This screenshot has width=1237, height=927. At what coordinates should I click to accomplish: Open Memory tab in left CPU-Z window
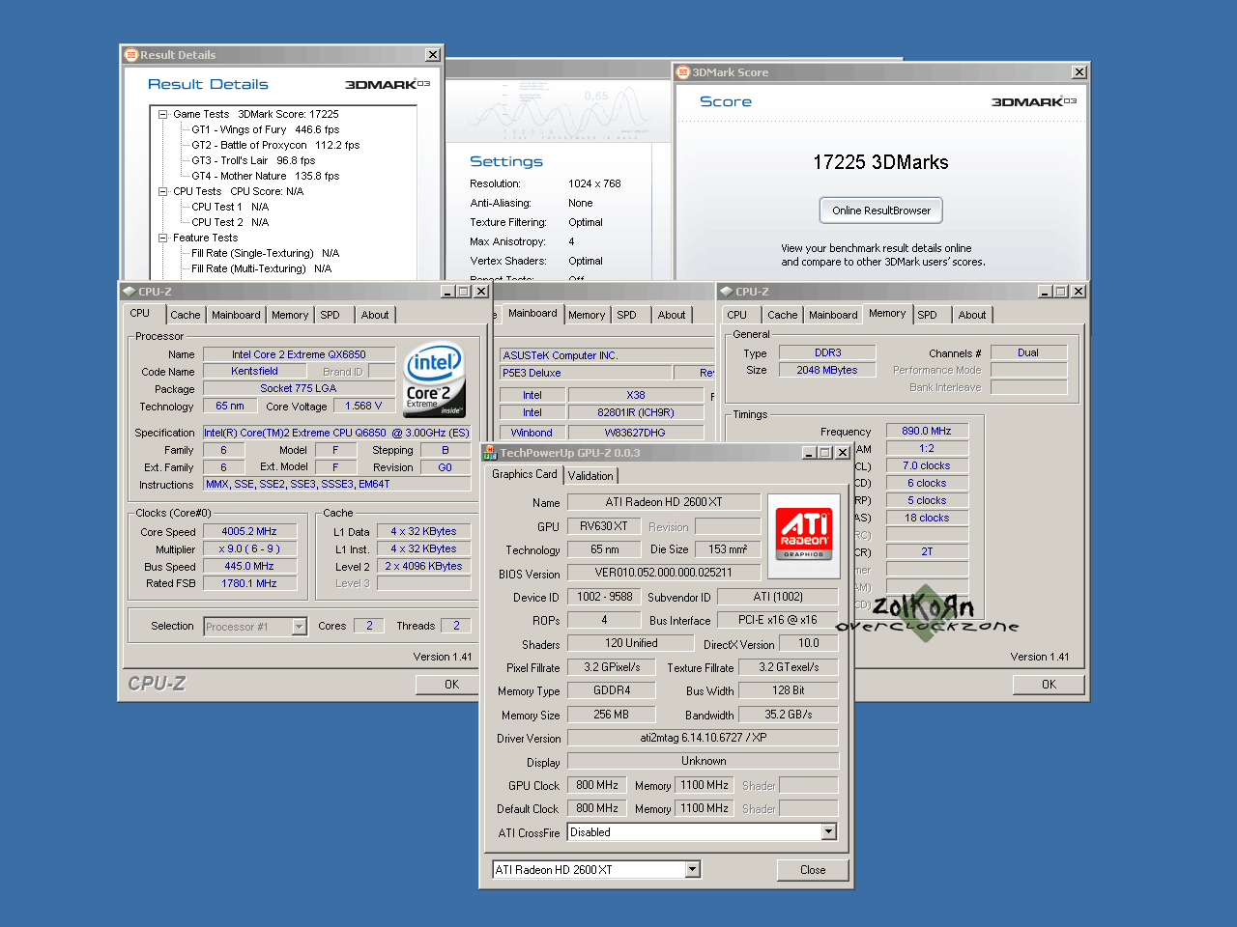(x=290, y=315)
